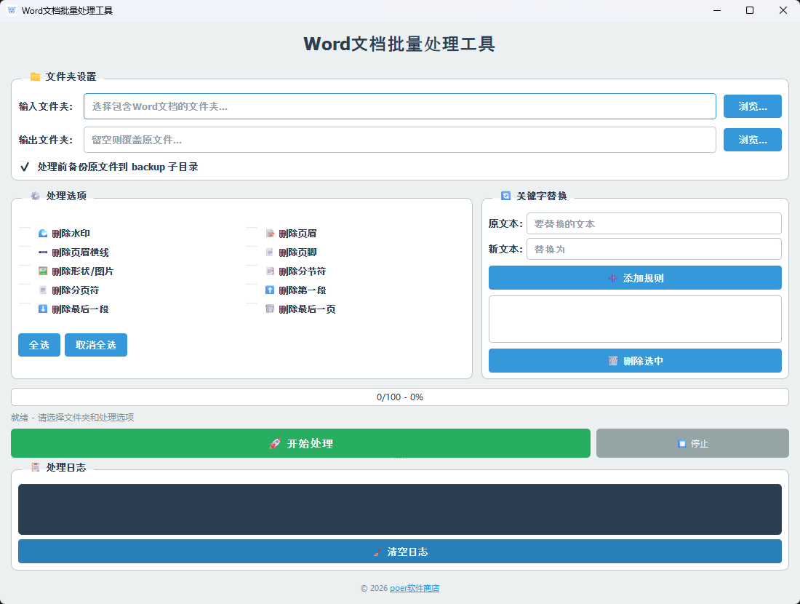The width and height of the screenshot is (800, 604).
Task: Click the 新文本 input box
Action: tap(654, 249)
